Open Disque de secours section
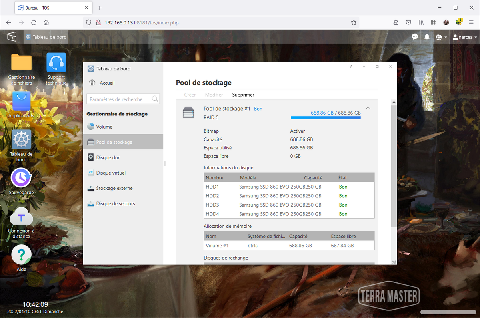The width and height of the screenshot is (480, 318). click(123, 203)
